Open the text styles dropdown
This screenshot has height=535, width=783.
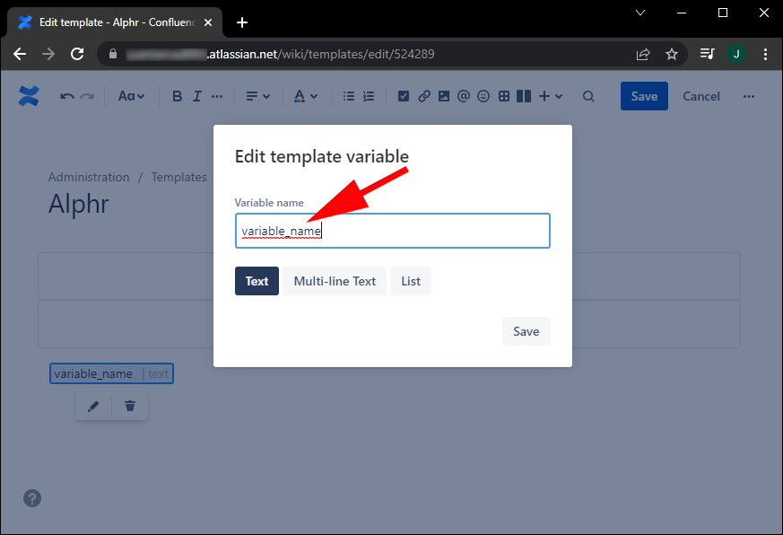coord(131,96)
